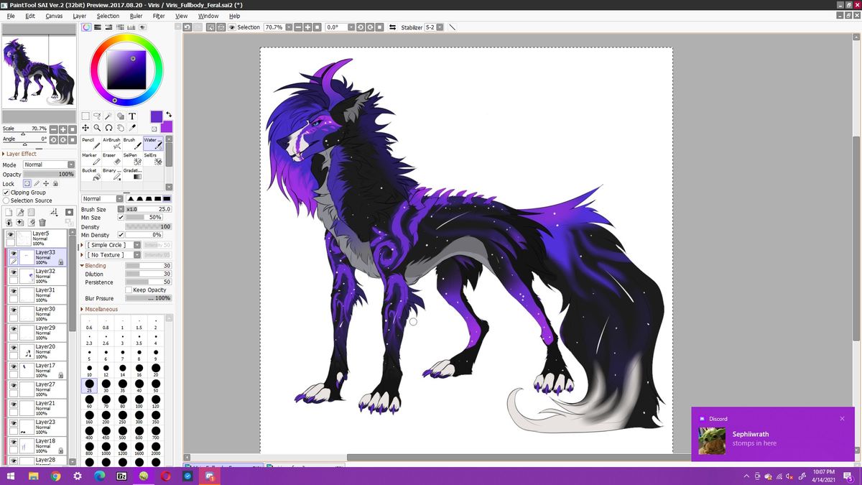862x485 pixels.
Task: Open the brush blend mode Normal dropdown
Action: pos(103,199)
